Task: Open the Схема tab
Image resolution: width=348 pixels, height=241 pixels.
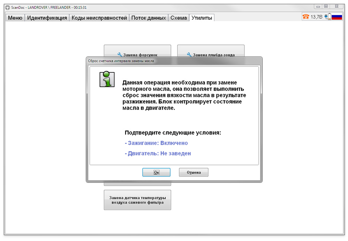Action: pos(179,18)
